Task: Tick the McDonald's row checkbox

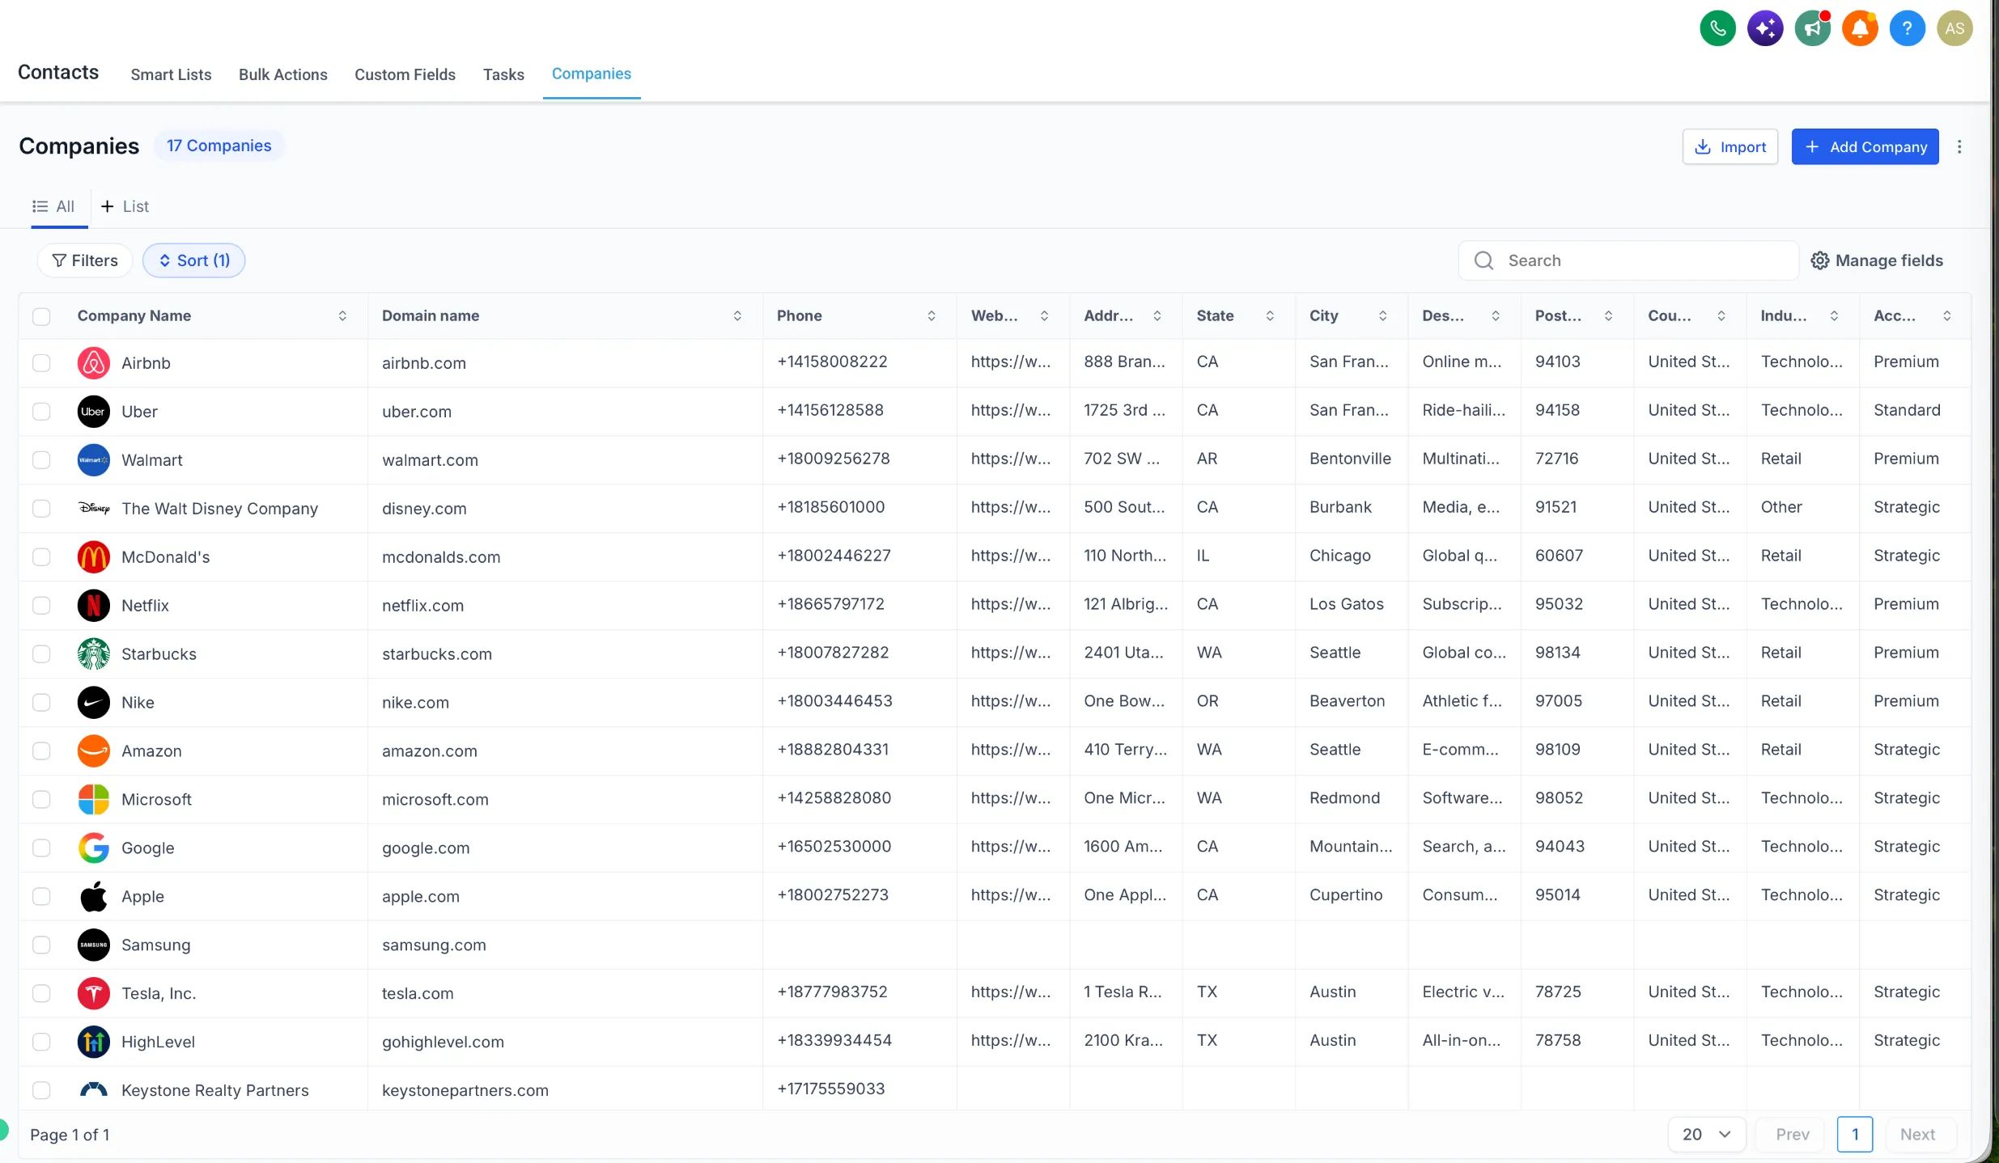Action: [x=41, y=557]
